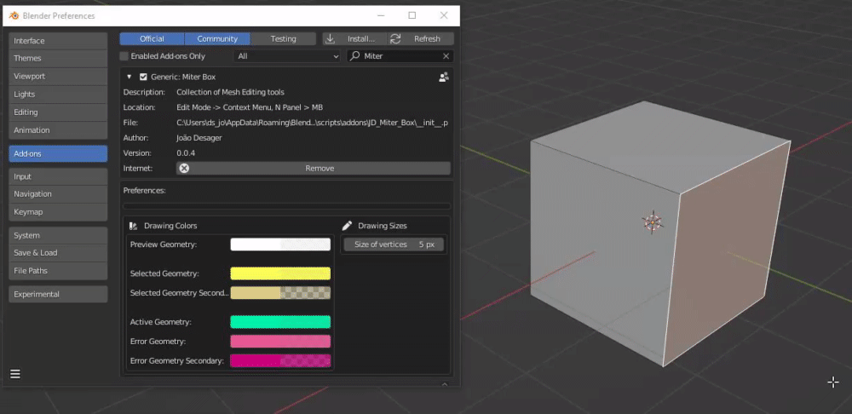Image resolution: width=852 pixels, height=414 pixels.
Task: Click the Size of vertices field
Action: pos(394,244)
